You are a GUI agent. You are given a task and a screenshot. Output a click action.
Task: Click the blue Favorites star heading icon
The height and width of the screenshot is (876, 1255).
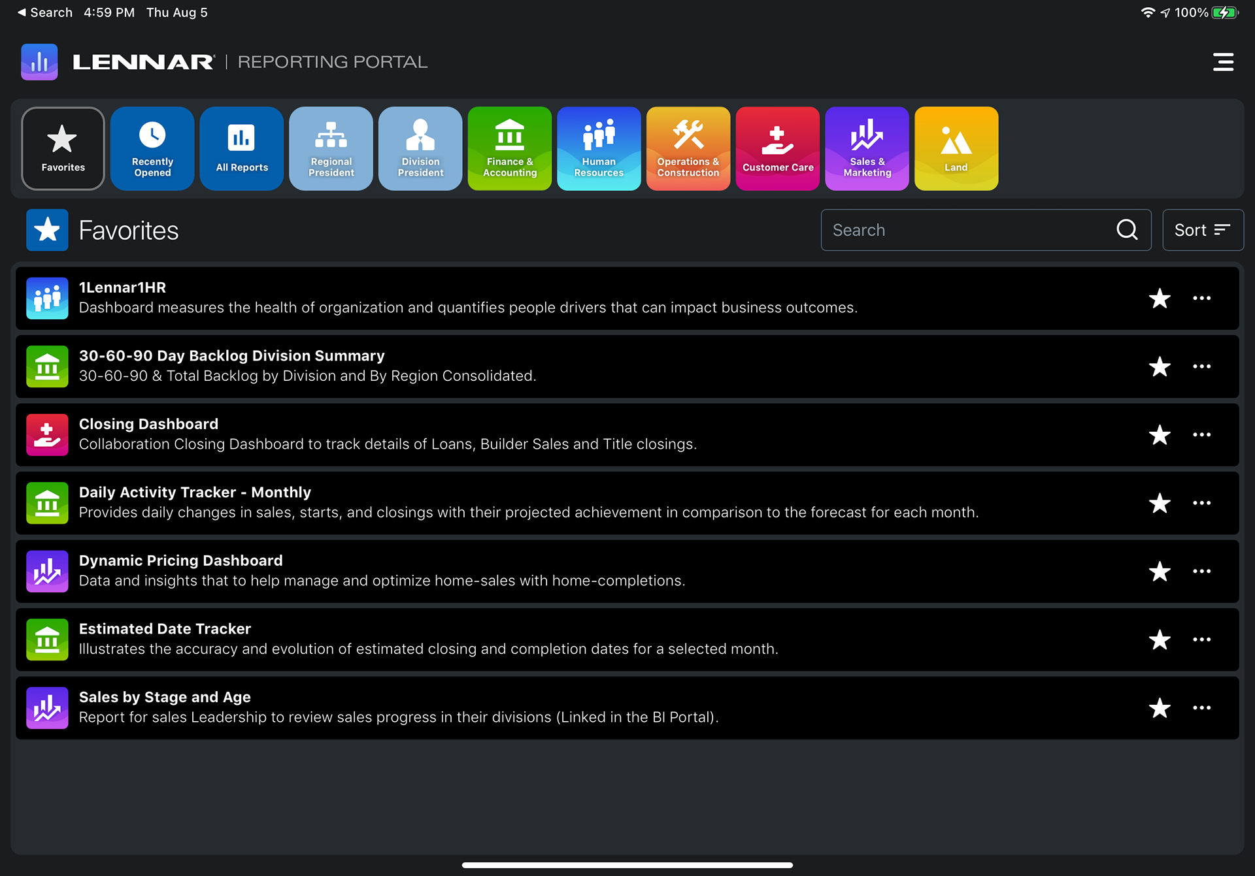(47, 230)
